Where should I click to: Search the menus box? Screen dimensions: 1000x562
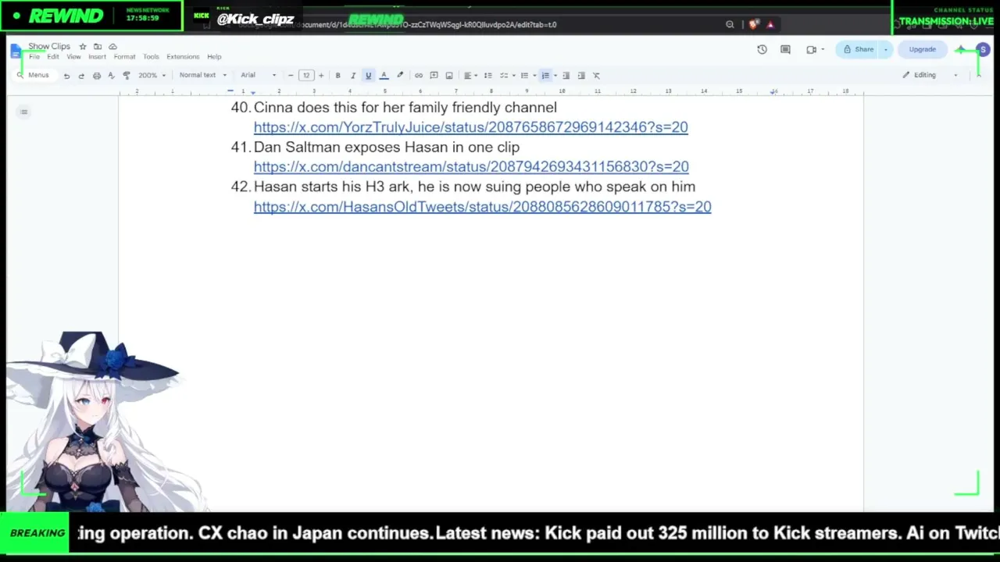(34, 75)
